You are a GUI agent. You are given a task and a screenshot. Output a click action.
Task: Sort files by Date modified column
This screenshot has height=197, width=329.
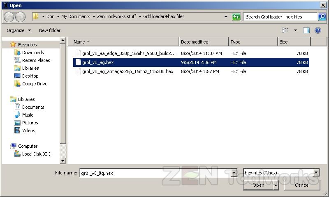click(203, 42)
